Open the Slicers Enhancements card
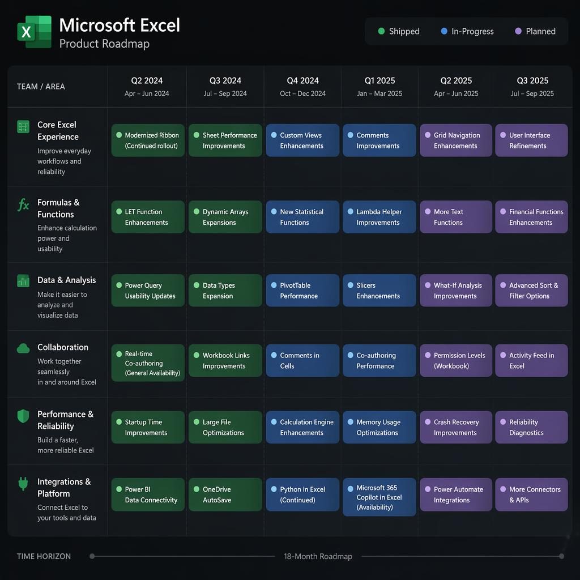 coord(379,291)
